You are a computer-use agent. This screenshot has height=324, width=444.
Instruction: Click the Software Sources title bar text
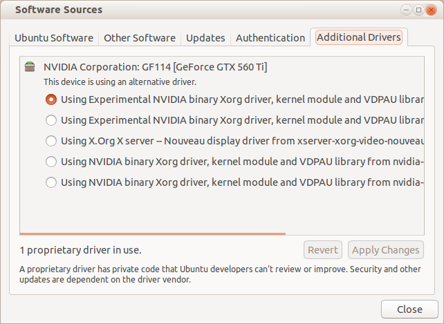(59, 10)
